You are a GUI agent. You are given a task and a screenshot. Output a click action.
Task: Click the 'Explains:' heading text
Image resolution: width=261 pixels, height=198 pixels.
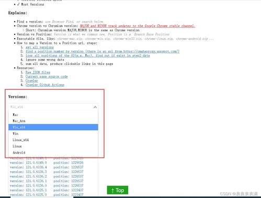click(18, 13)
